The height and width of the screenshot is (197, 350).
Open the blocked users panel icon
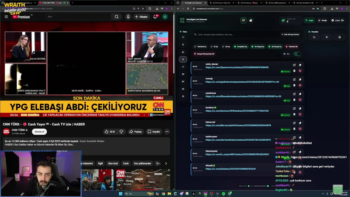click(314, 37)
